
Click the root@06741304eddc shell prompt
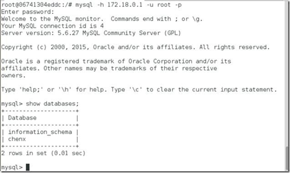pyautogui.click(x=36, y=5)
